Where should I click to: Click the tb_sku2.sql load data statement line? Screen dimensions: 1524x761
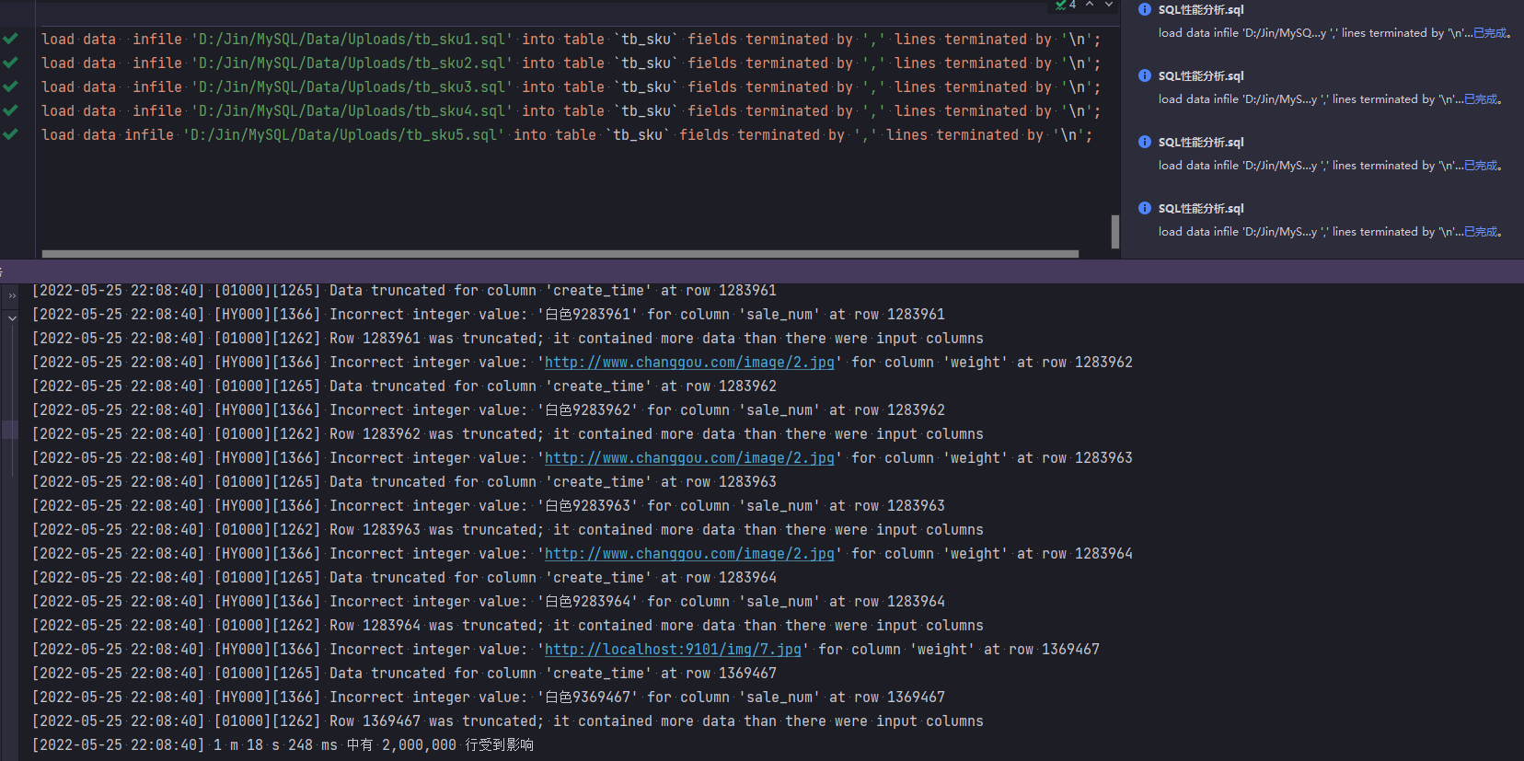[571, 63]
